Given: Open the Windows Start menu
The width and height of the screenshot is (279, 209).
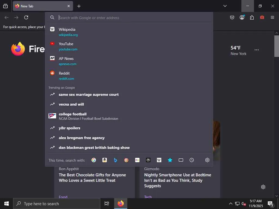Looking at the screenshot, I should tap(7, 204).
